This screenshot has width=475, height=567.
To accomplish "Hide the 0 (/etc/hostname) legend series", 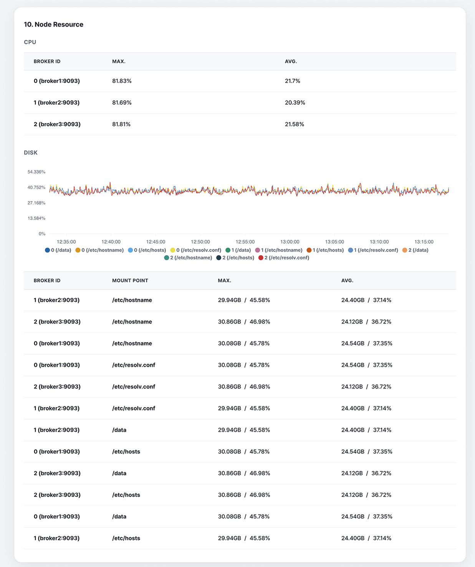I will 99,250.
